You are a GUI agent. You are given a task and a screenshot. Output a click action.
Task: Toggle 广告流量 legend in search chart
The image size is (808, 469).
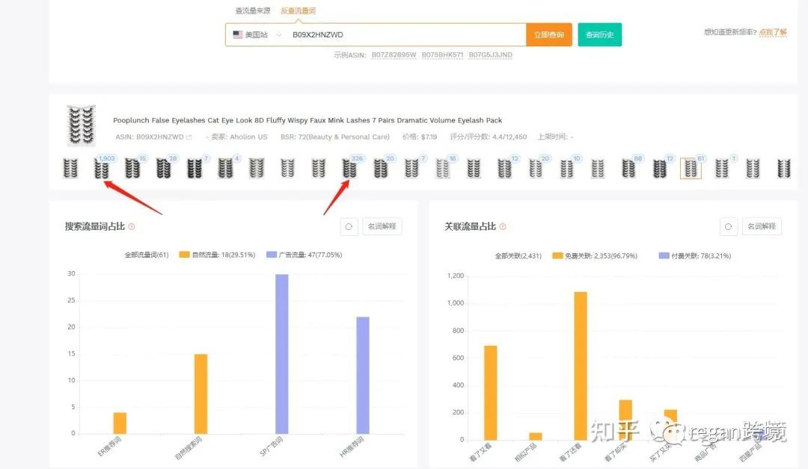pos(304,255)
